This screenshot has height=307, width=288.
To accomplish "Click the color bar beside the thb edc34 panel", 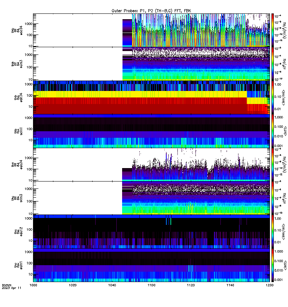I will [273, 97].
